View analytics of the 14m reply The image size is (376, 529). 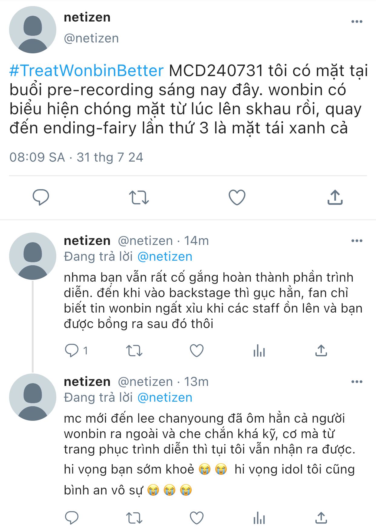pyautogui.click(x=259, y=351)
